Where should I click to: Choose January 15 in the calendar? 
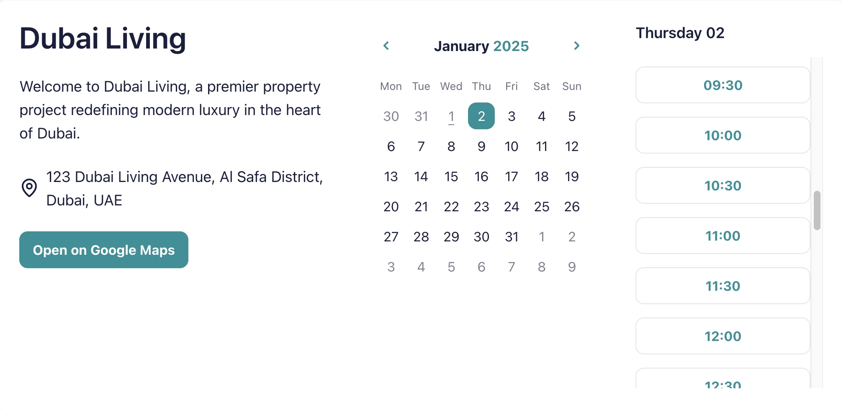pyautogui.click(x=451, y=176)
